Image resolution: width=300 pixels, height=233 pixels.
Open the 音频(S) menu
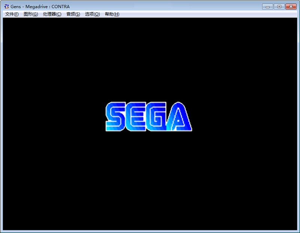click(x=73, y=14)
